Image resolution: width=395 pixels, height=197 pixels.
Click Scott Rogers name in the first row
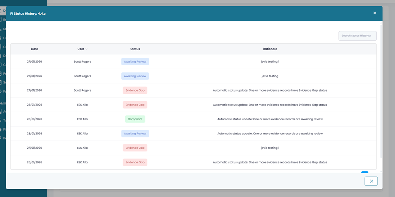point(82,62)
